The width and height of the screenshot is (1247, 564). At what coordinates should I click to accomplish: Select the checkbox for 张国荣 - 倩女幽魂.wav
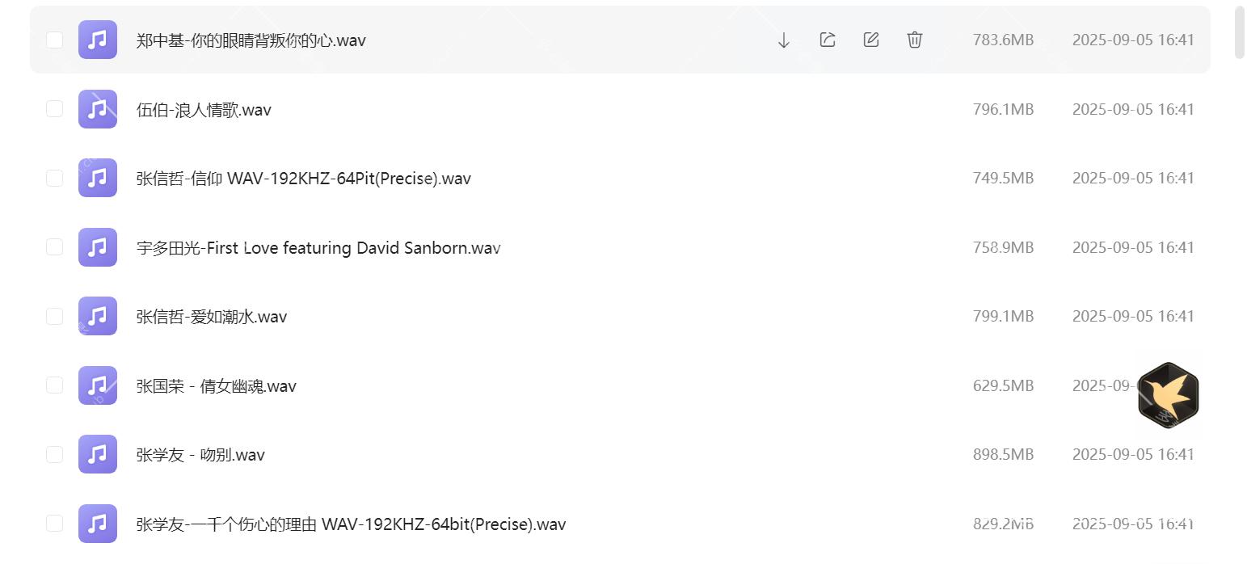54,385
